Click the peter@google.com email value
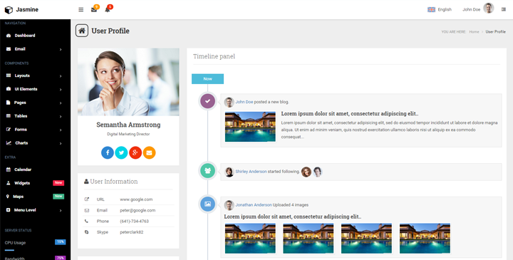Viewport: 513px width, 260px height. (x=138, y=210)
